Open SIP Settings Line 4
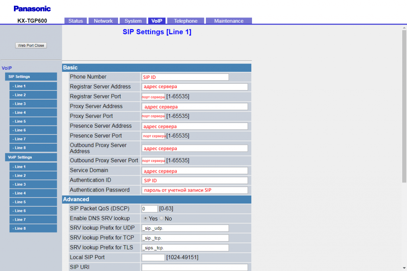This screenshot has width=407, height=271. tap(33, 112)
